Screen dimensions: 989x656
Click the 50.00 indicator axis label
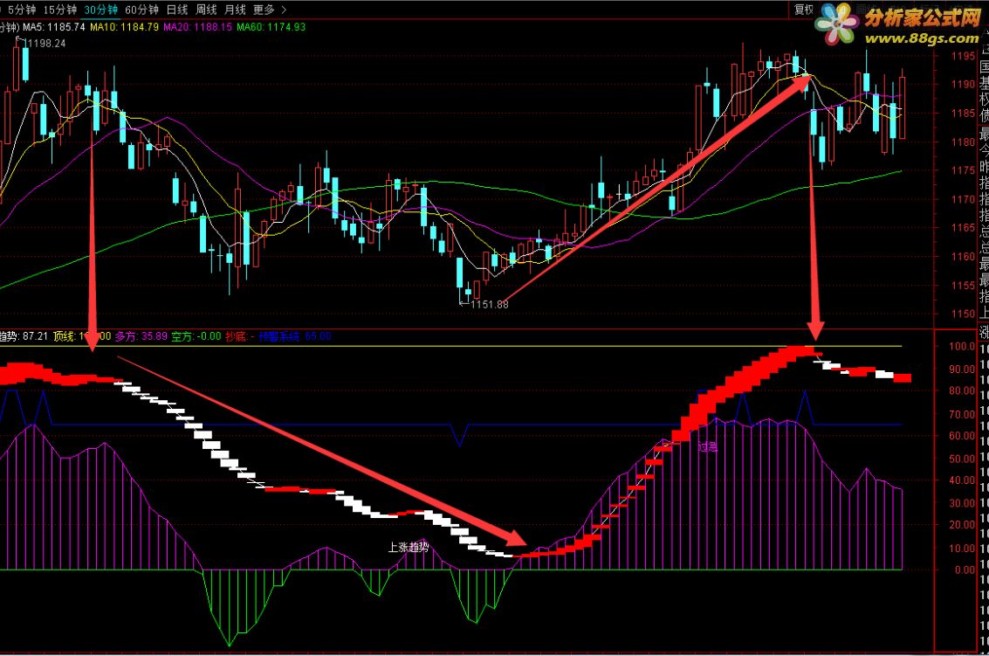[963, 459]
